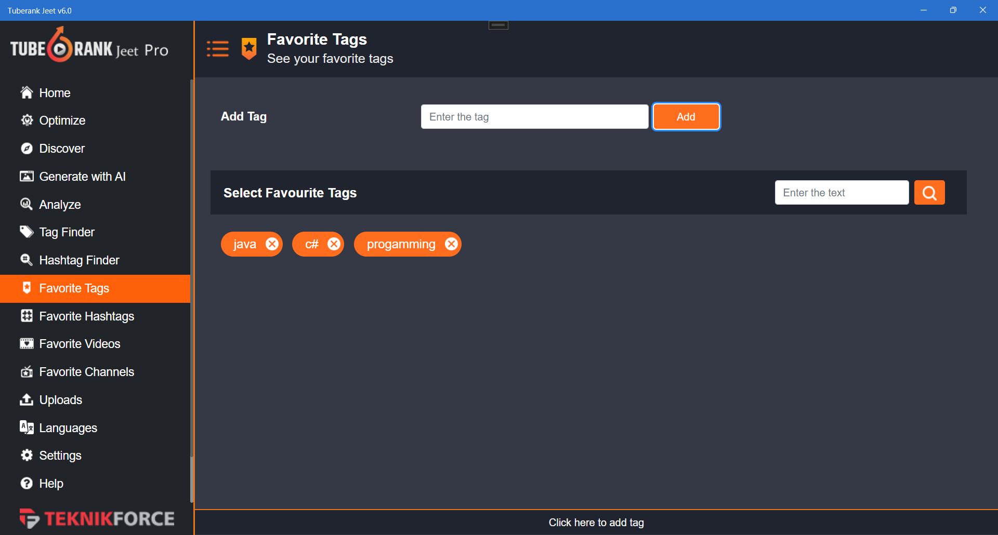Open Analyze from the sidebar
This screenshot has width=998, height=535.
[95, 204]
